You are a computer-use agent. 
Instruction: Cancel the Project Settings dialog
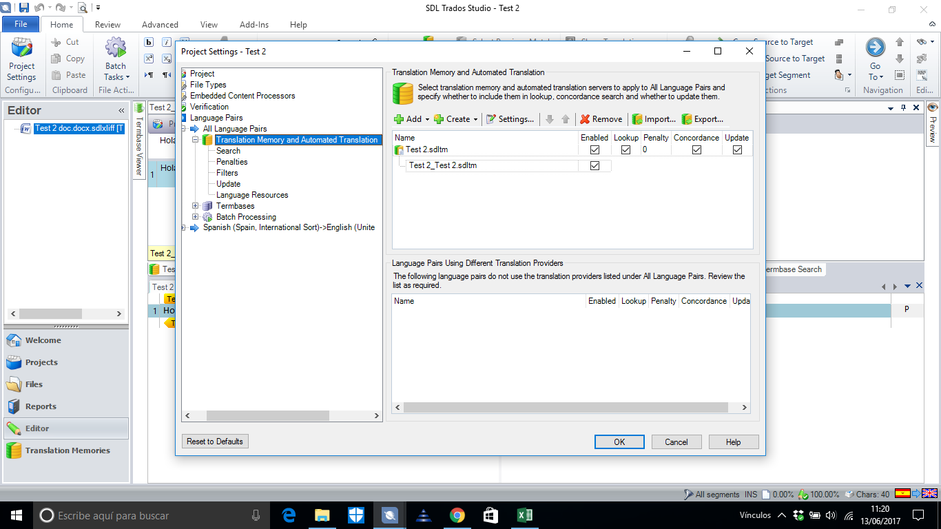point(676,442)
